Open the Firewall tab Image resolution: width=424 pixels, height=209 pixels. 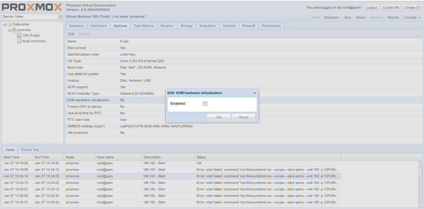tap(248, 26)
